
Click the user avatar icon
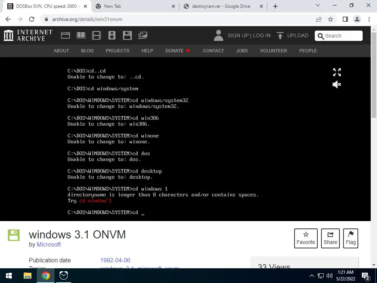[x=218, y=35]
